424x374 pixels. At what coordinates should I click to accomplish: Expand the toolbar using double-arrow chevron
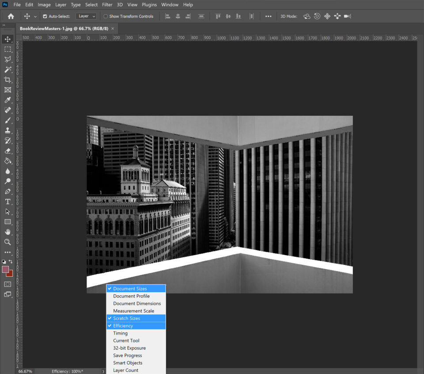pos(4,25)
